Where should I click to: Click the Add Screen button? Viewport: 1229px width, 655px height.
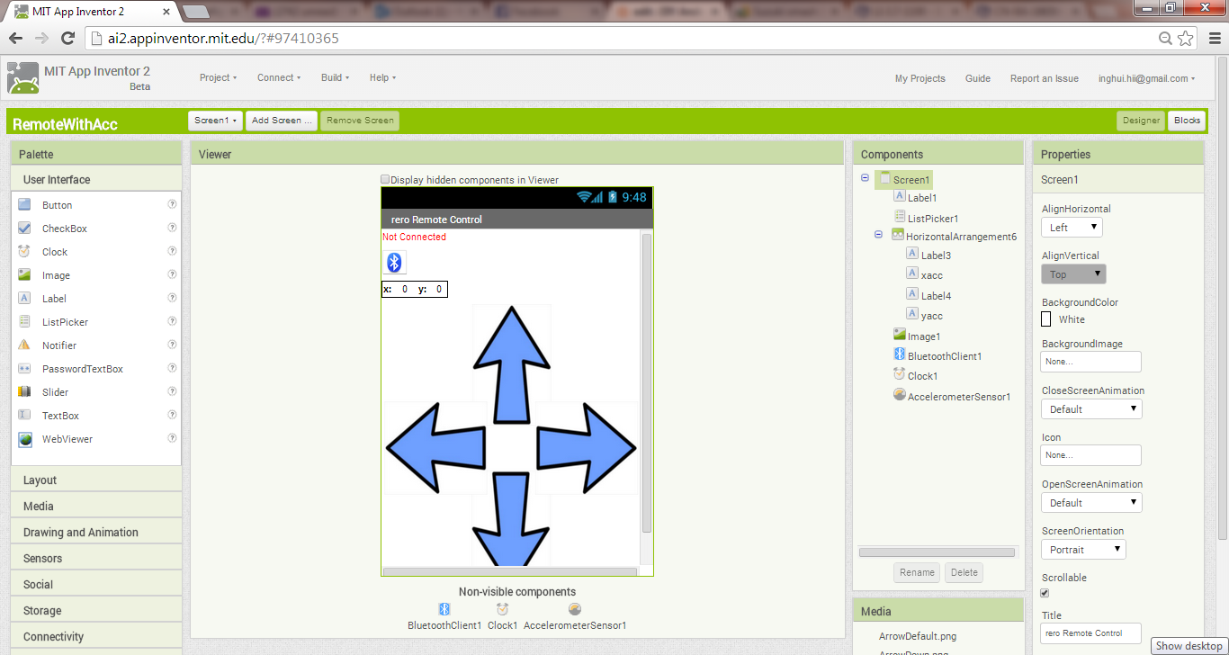(x=282, y=121)
